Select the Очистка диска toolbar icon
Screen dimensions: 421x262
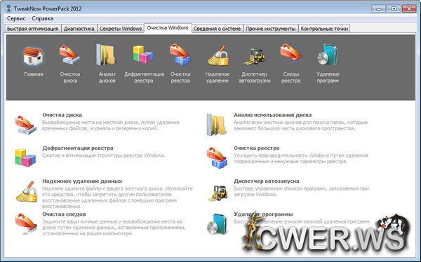click(69, 55)
